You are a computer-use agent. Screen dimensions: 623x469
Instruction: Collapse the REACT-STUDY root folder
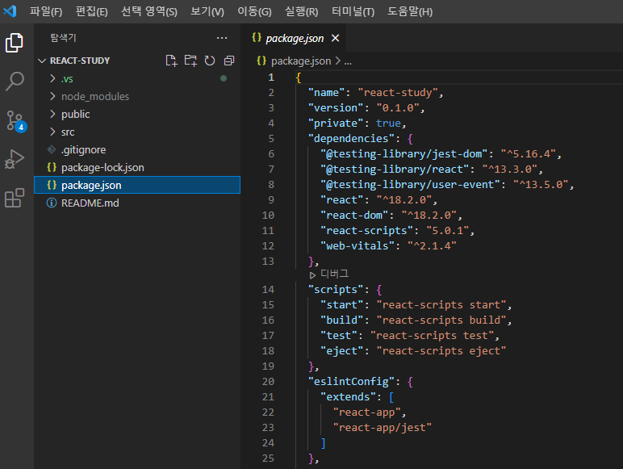[x=42, y=61]
